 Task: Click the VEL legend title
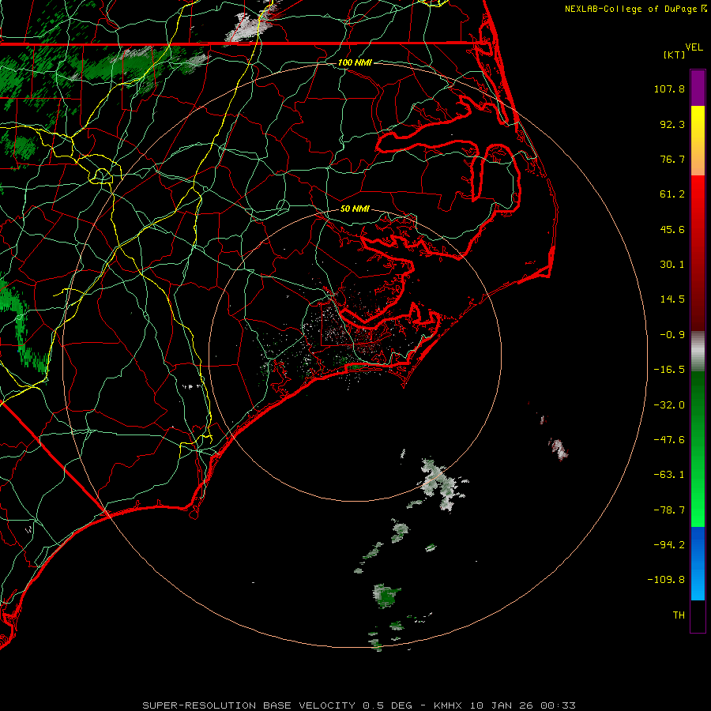(x=694, y=47)
